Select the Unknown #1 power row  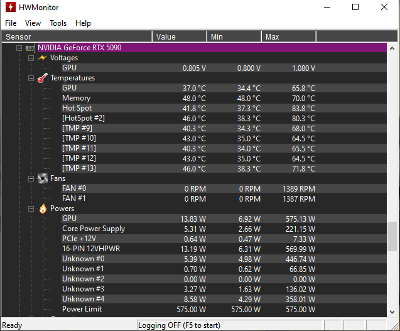[x=224, y=269]
